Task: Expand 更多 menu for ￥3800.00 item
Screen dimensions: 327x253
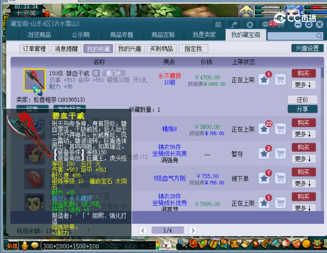Action: 304,134
